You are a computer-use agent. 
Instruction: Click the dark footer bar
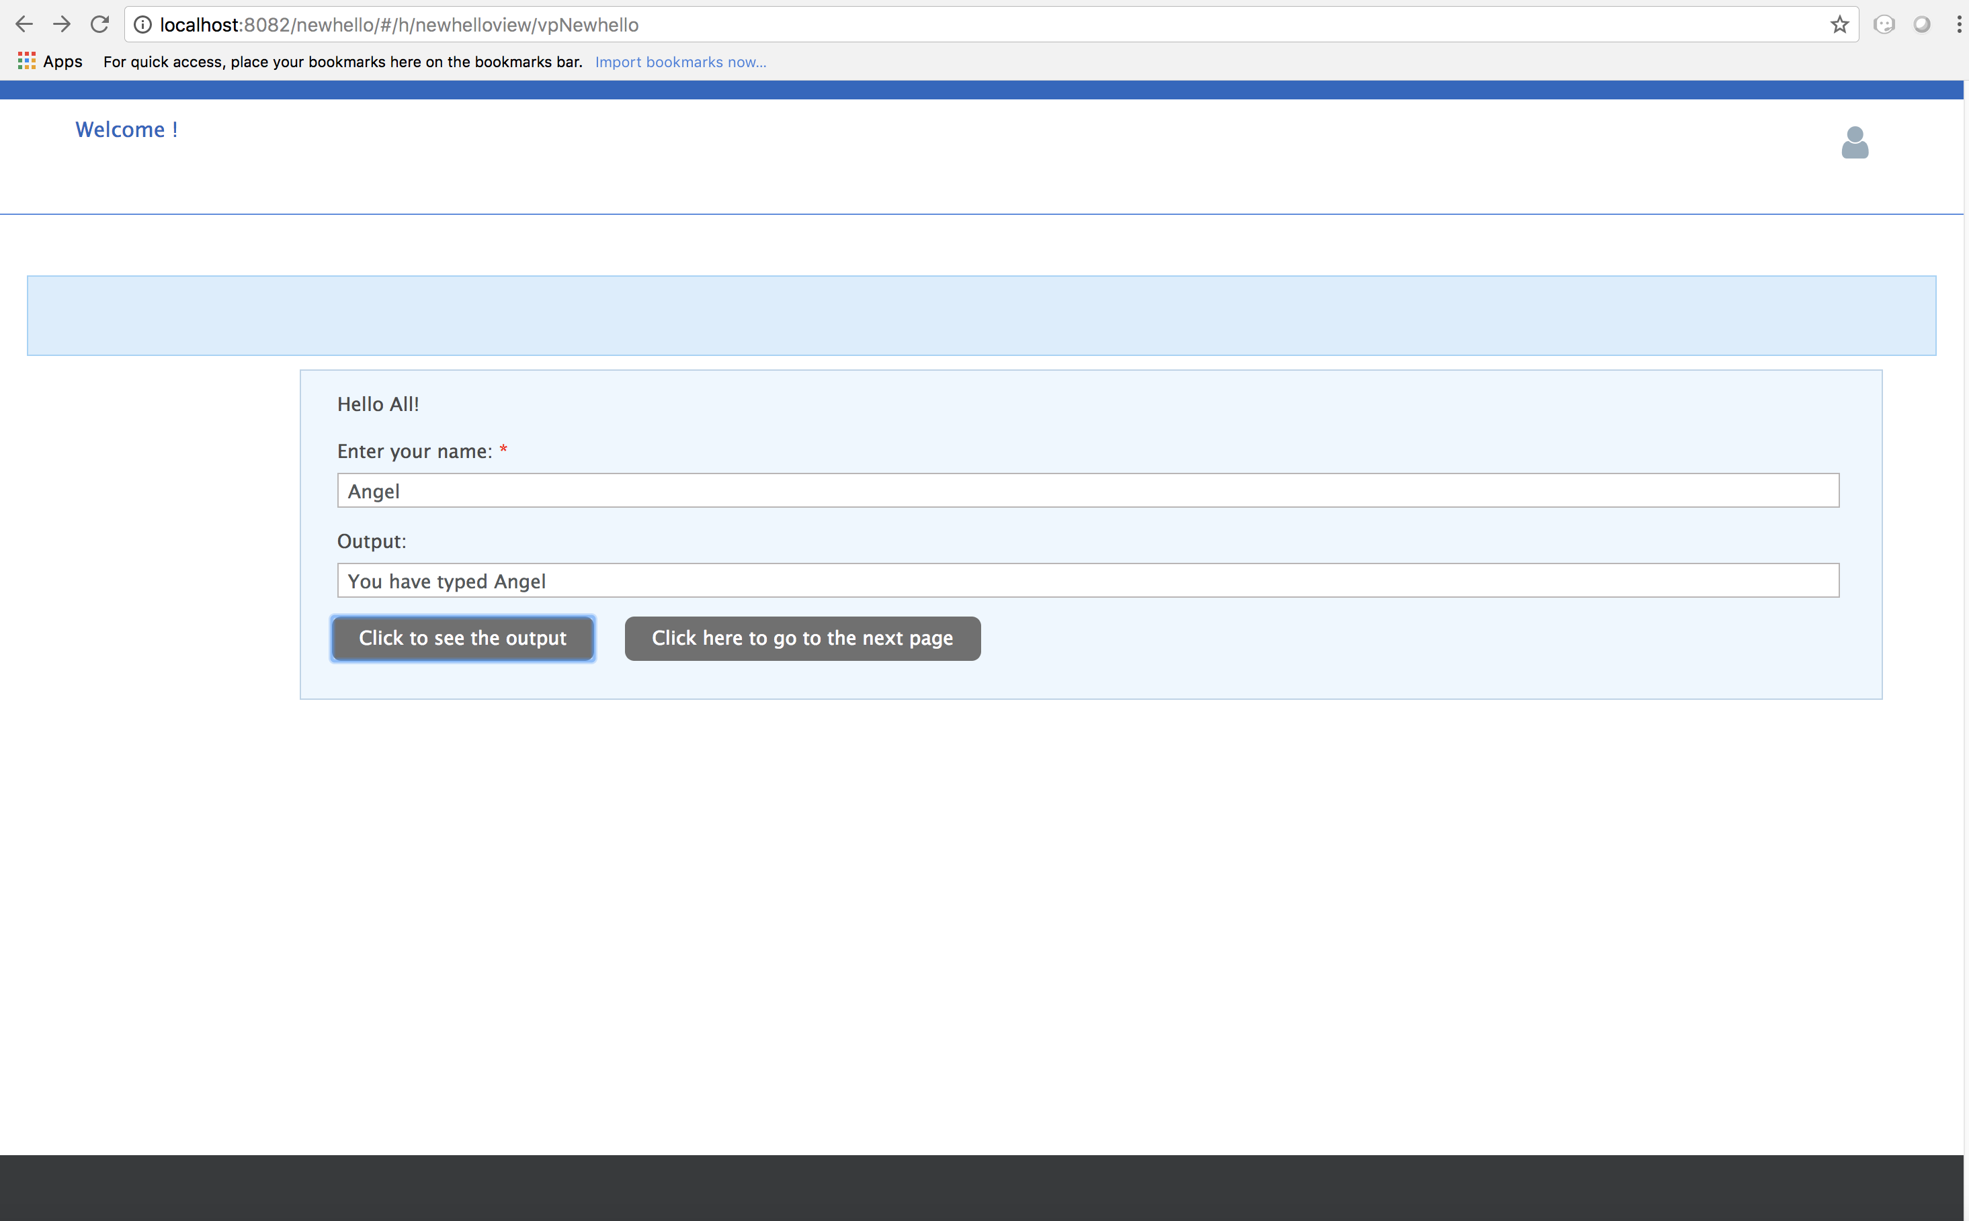coord(981,1187)
